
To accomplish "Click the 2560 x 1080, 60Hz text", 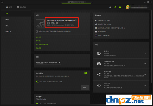I will [104, 36].
